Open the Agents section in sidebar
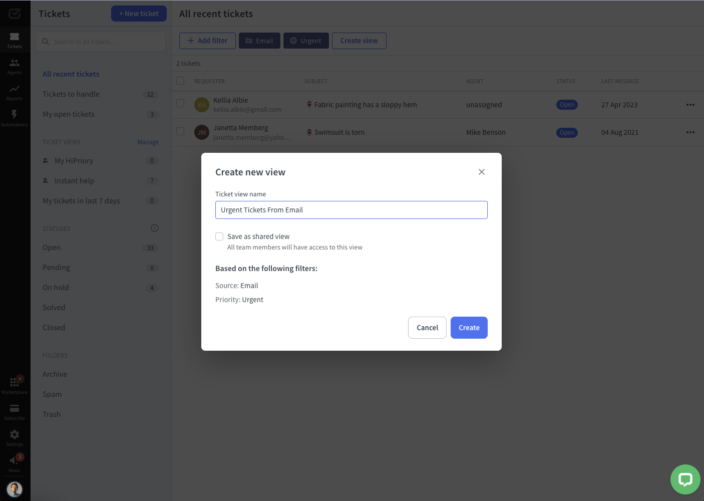Image resolution: width=704 pixels, height=501 pixels. [x=15, y=66]
